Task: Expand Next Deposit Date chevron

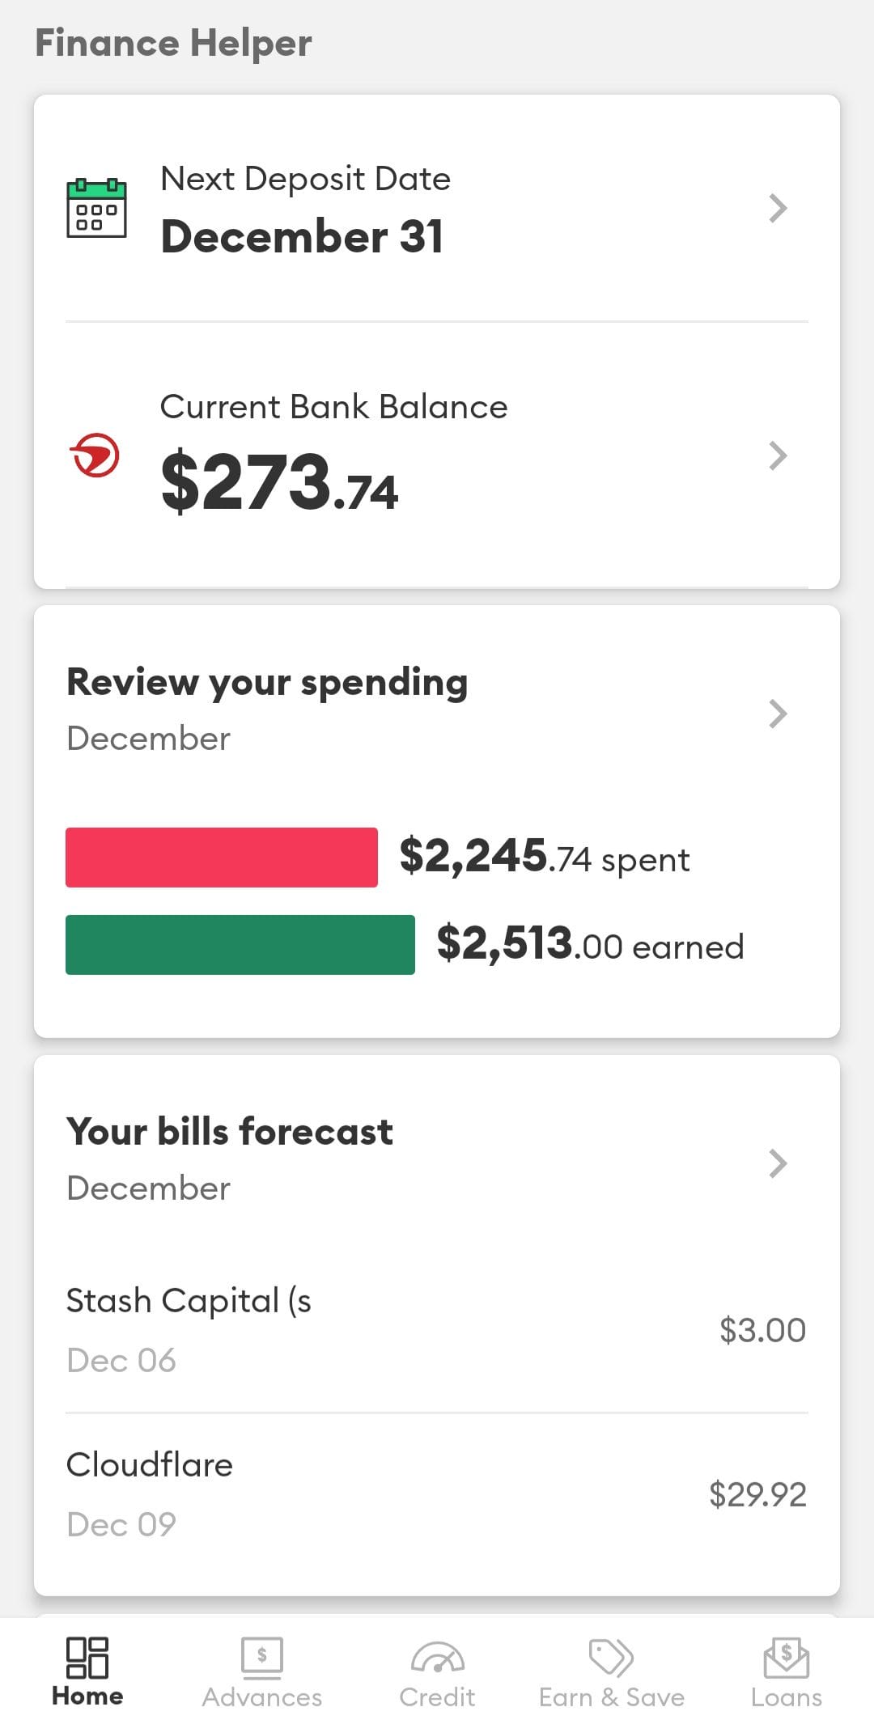Action: (x=778, y=208)
